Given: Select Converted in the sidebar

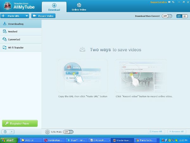Looking at the screenshot, I should pos(21,39).
